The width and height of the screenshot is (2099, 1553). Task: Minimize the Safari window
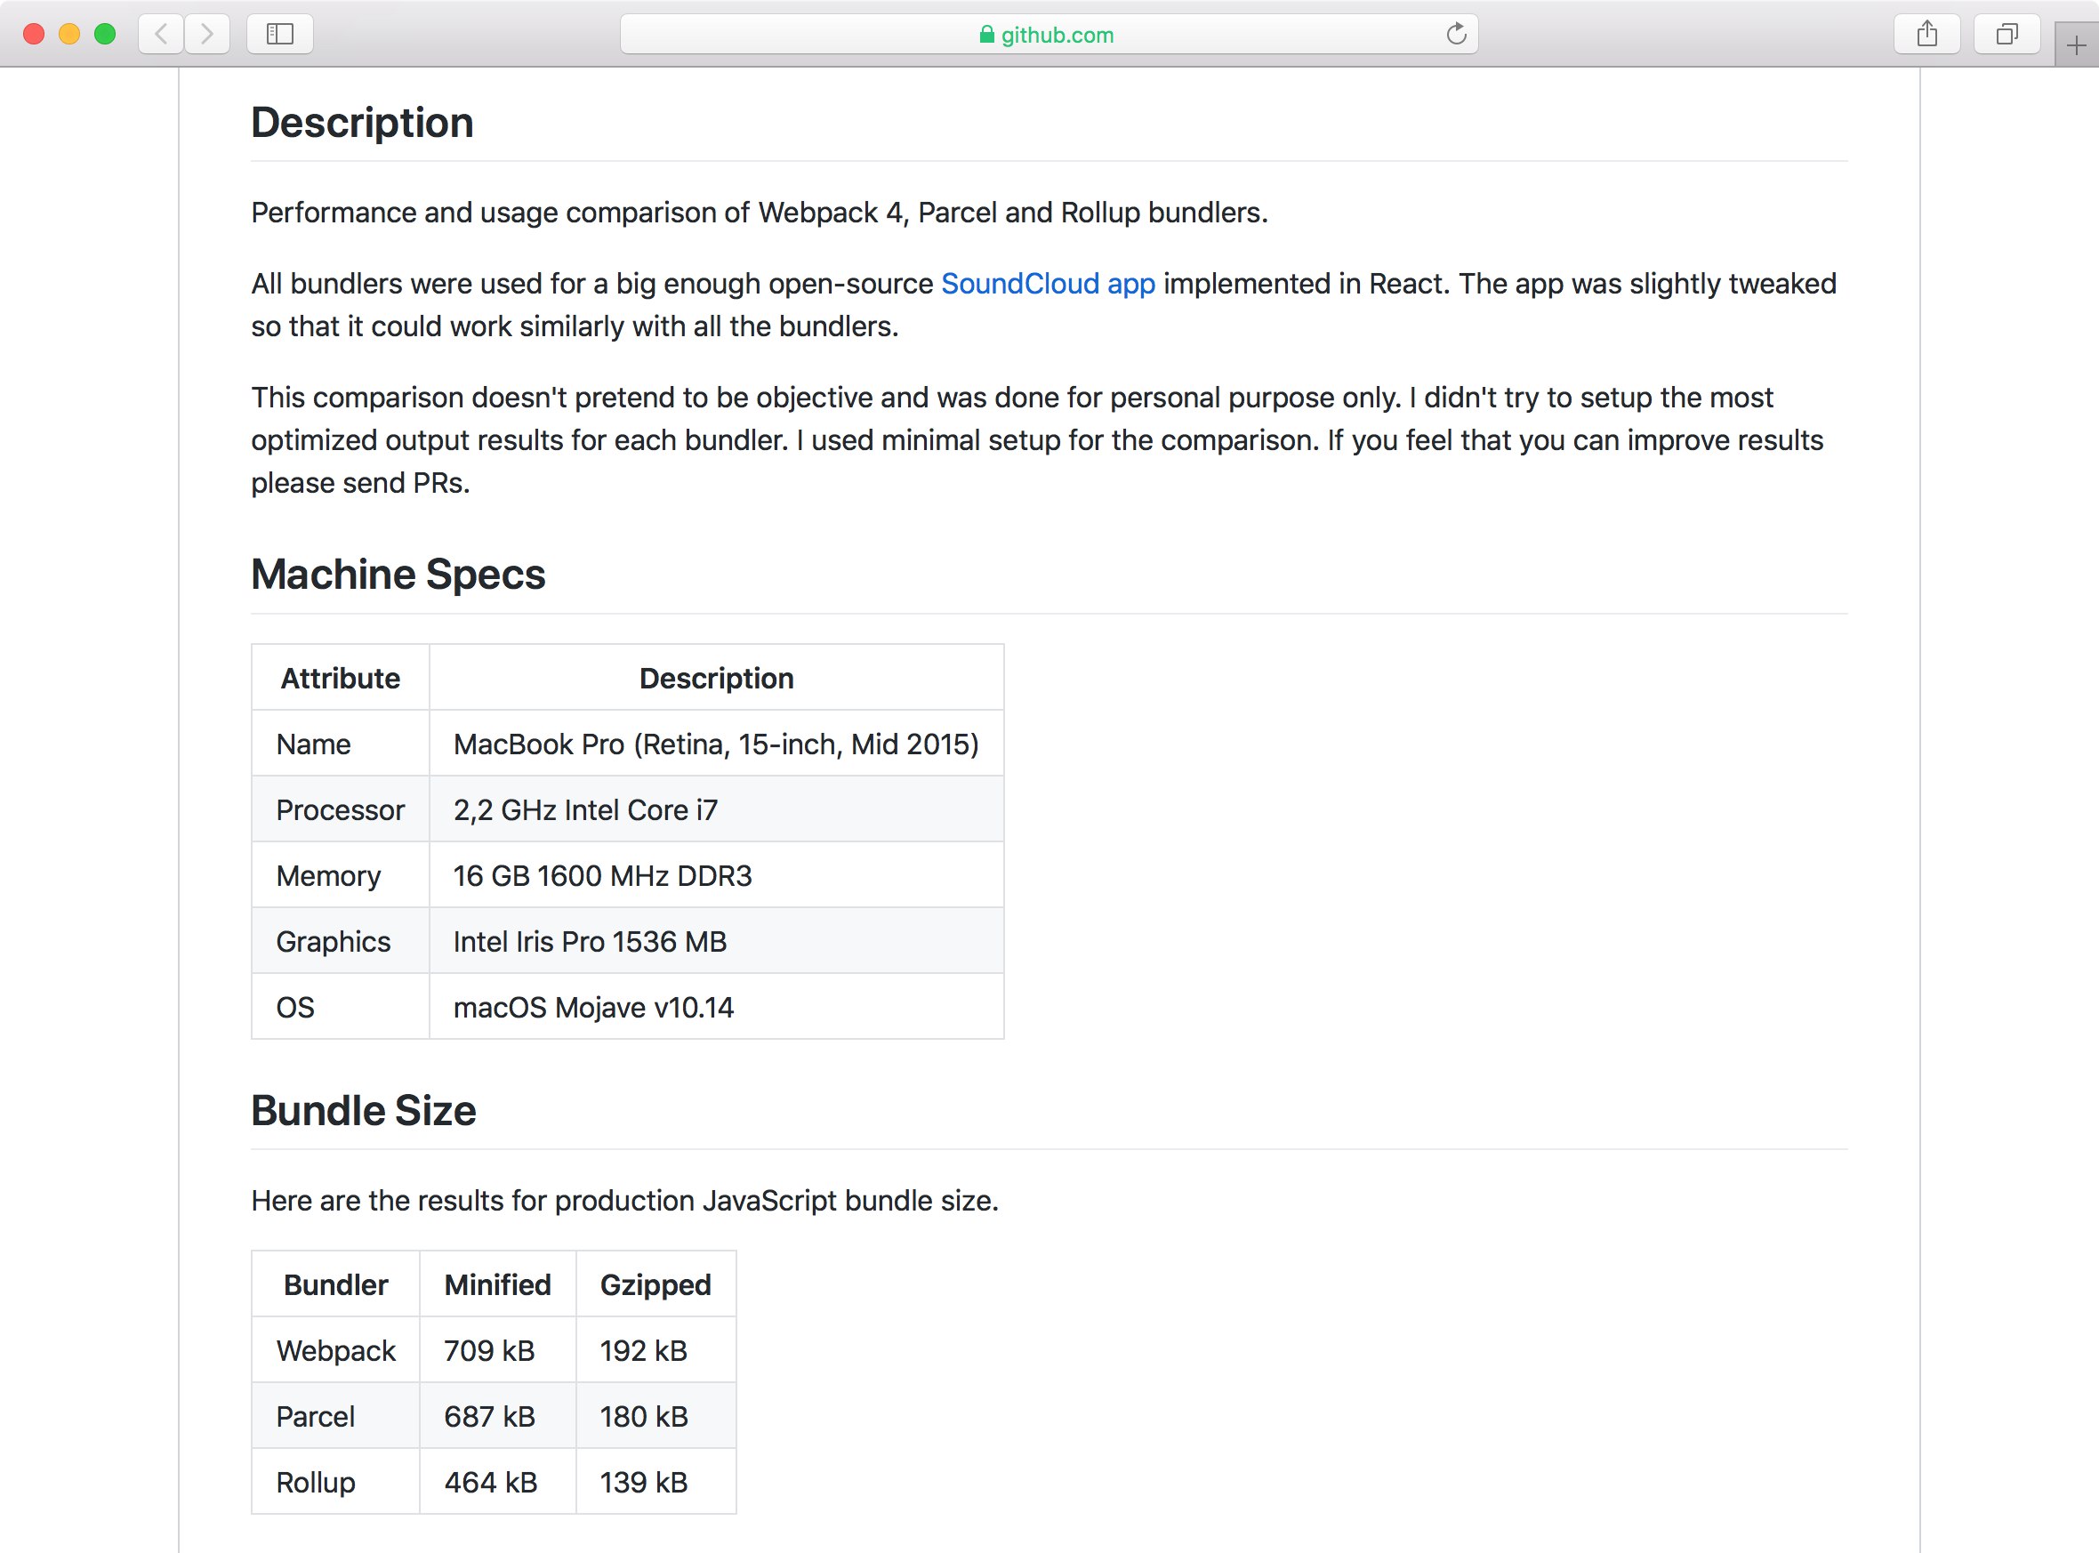(x=69, y=35)
